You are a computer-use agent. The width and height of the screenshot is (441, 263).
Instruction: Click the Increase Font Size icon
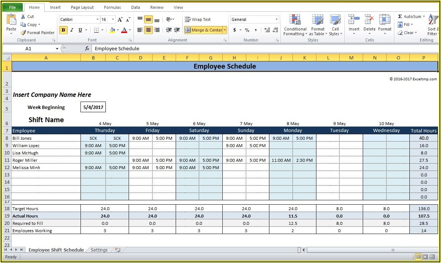click(120, 20)
